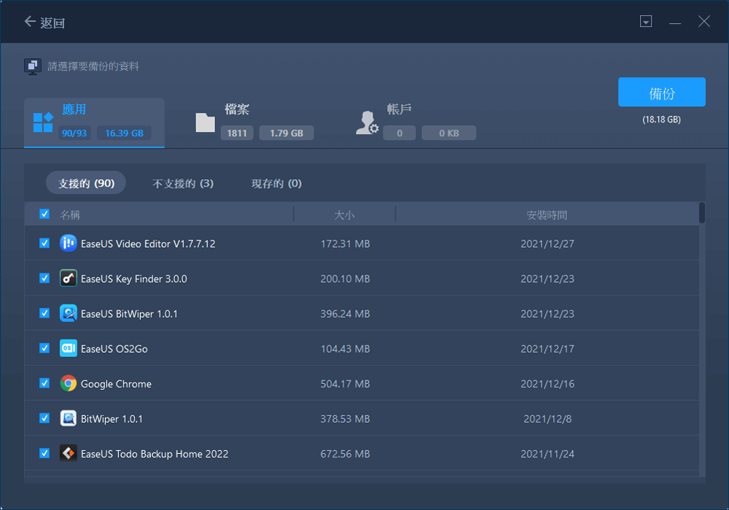The height and width of the screenshot is (510, 729).
Task: Click the 2021/12/27 install date
Action: click(x=547, y=244)
